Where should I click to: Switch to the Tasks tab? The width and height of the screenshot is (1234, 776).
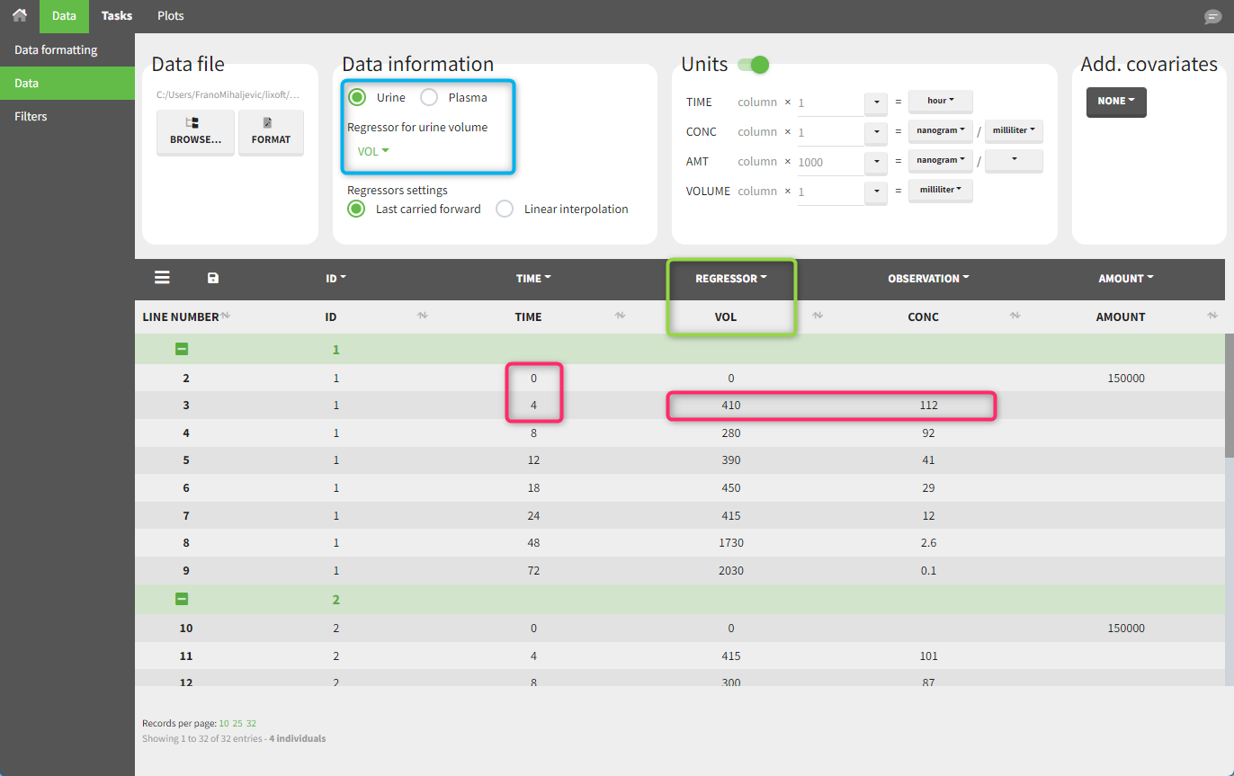pos(117,16)
